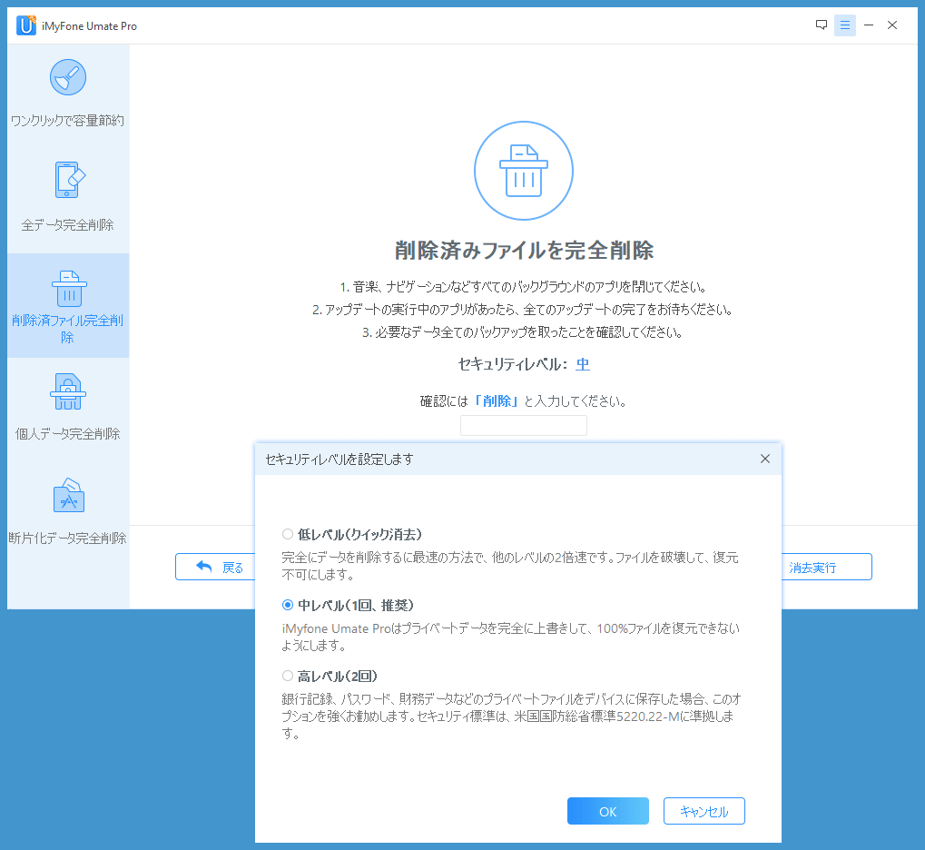Confirm security level with OK button
This screenshot has width=925, height=850.
[x=608, y=811]
